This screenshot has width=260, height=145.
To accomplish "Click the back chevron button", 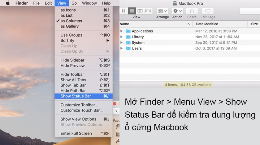I will click(116, 111).
